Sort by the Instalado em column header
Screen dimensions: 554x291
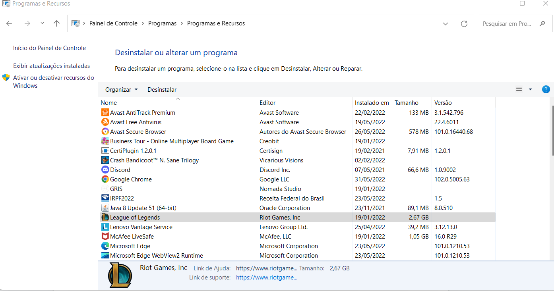pos(372,103)
